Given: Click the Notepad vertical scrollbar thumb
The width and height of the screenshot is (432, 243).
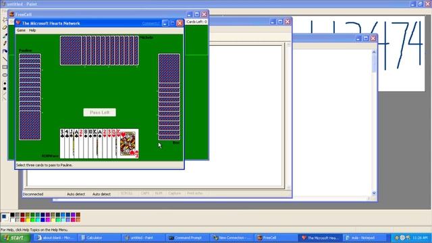Looking at the screenshot, I should [374, 63].
